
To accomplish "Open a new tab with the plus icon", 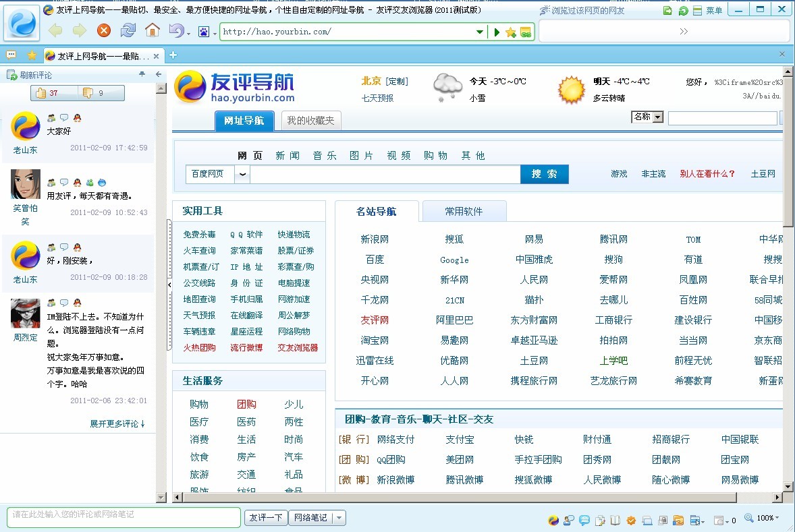I will 173,55.
